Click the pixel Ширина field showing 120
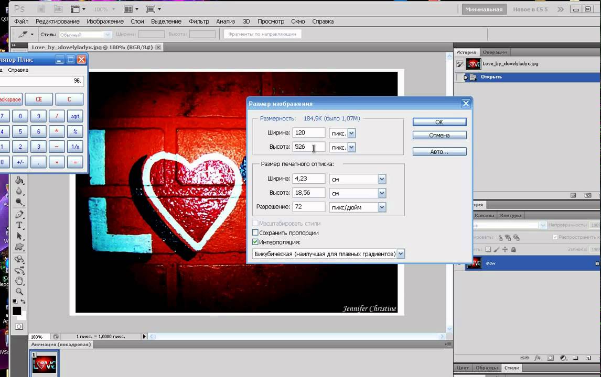The image size is (601, 377). pos(308,133)
